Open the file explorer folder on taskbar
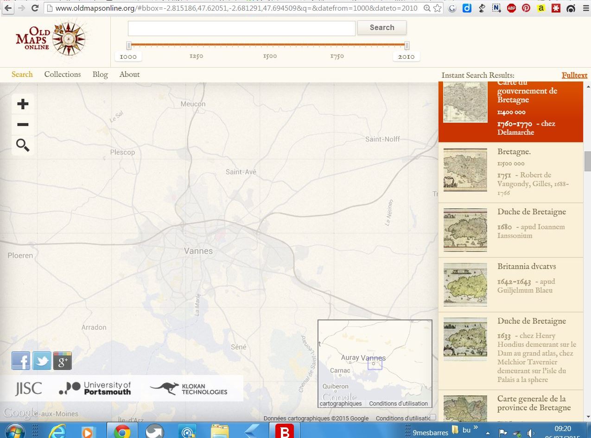Viewport: 591px width, 438px height. (219, 432)
